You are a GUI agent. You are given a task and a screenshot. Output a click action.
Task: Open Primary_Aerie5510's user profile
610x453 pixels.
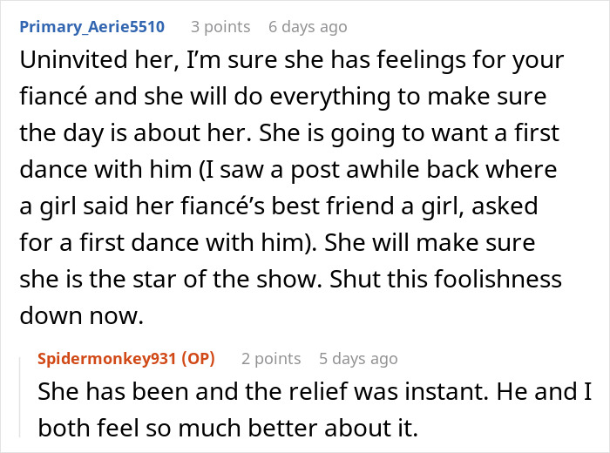pos(92,27)
